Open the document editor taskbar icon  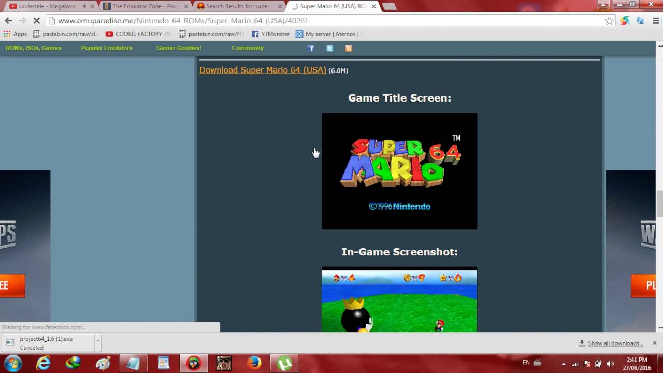click(x=163, y=363)
